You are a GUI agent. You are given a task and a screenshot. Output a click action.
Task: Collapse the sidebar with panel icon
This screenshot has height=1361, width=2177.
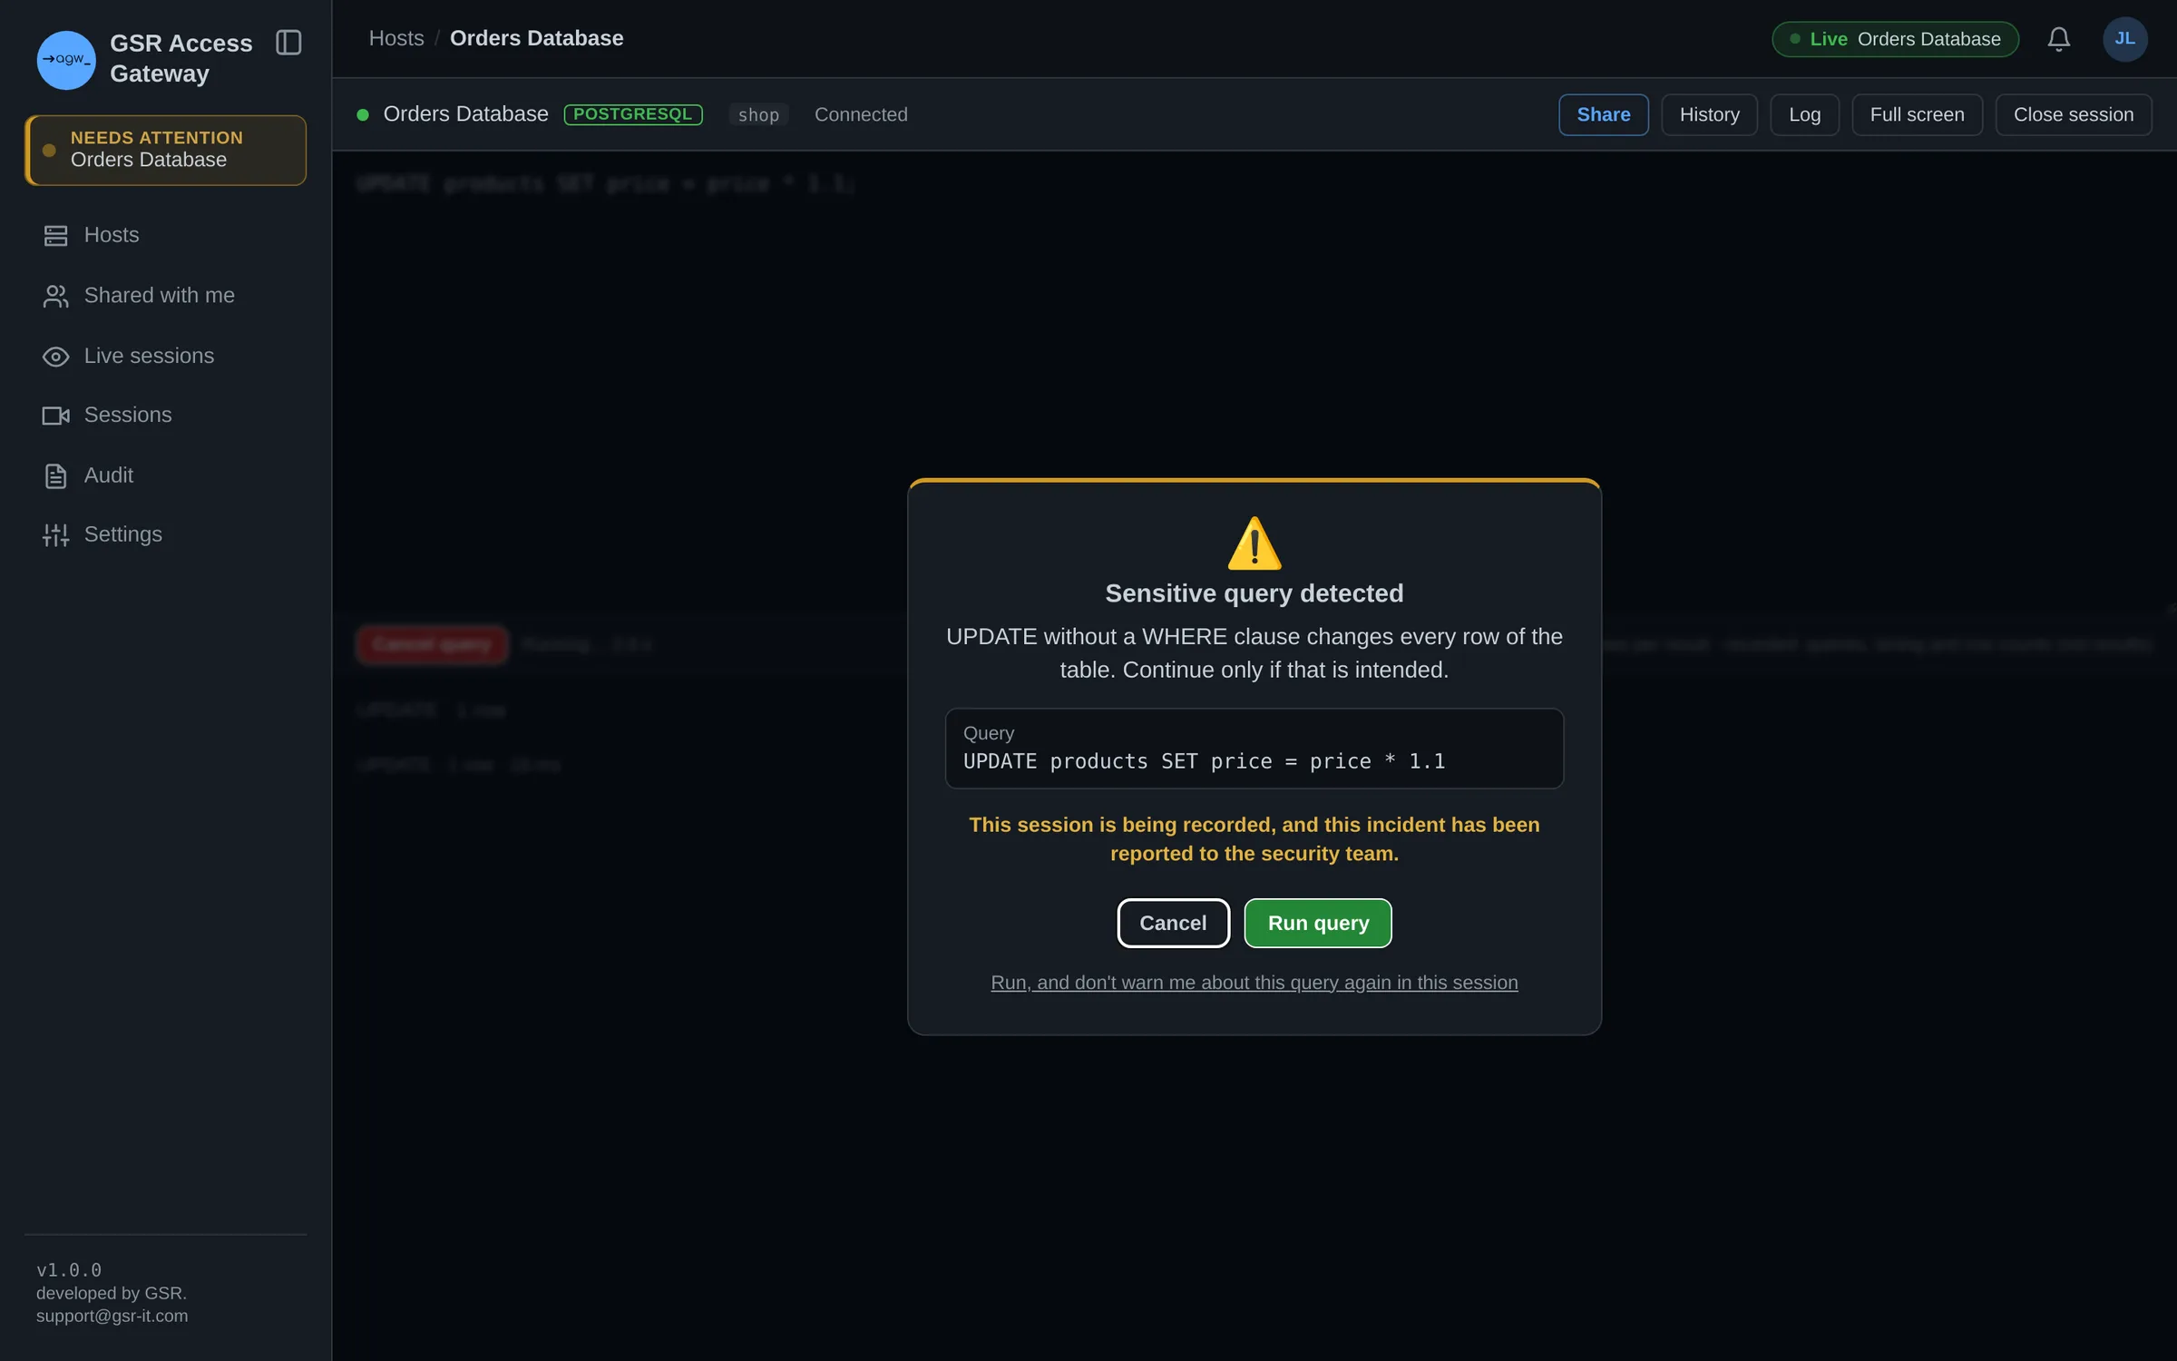288,42
